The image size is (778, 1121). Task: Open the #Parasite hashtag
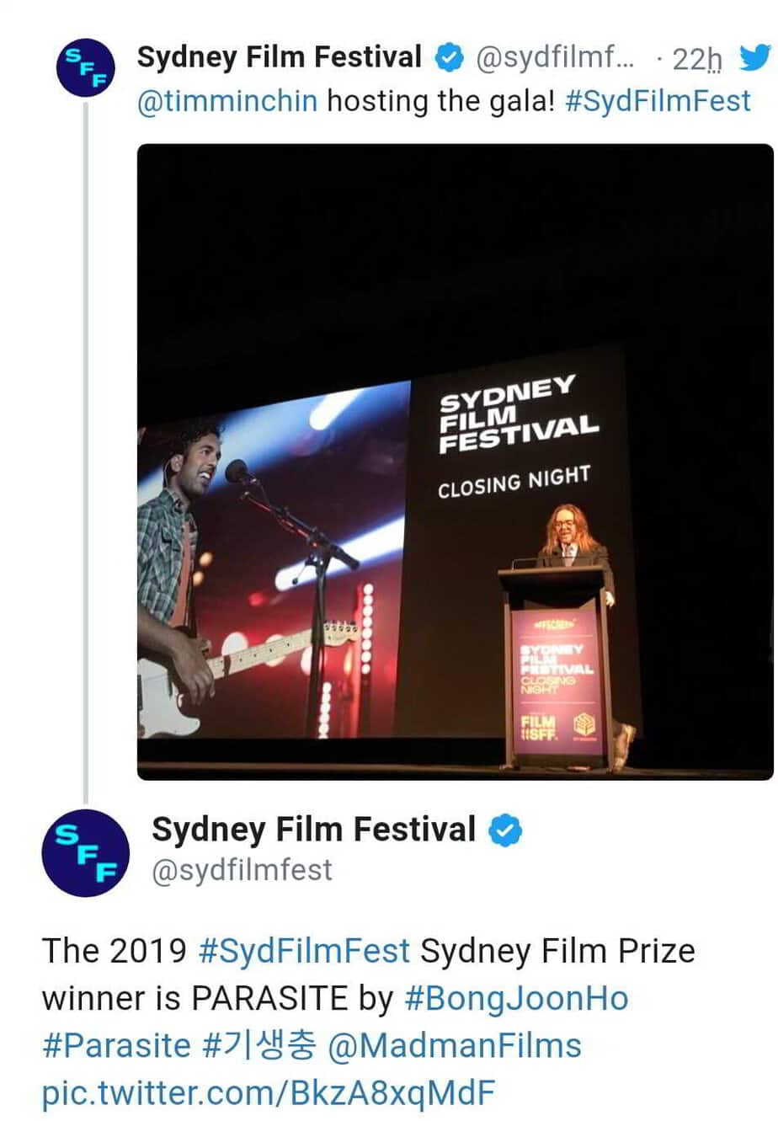pos(116,1045)
